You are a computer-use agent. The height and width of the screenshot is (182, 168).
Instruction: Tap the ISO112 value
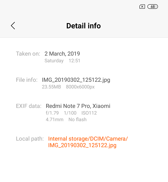coord(89,113)
